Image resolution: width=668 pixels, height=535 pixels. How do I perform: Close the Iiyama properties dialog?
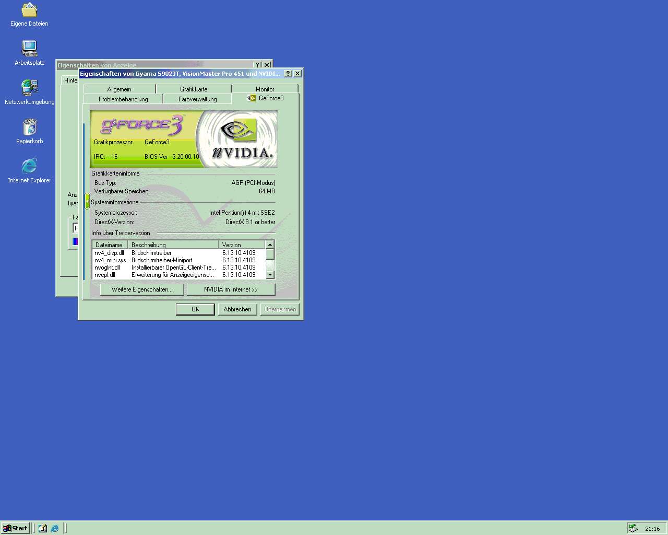point(297,74)
